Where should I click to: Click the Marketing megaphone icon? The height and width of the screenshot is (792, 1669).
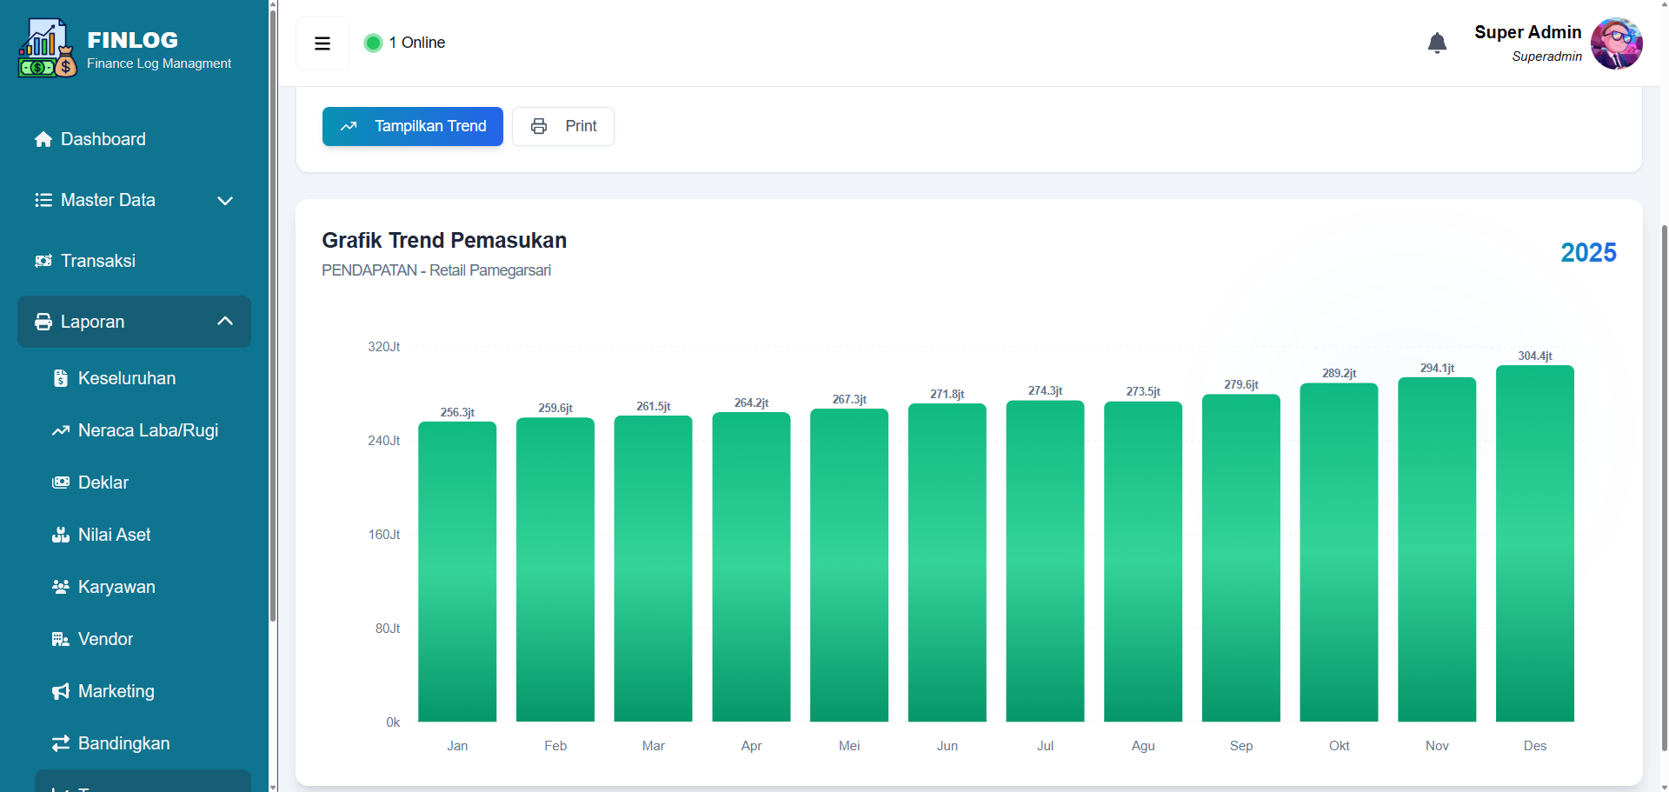pyautogui.click(x=60, y=691)
